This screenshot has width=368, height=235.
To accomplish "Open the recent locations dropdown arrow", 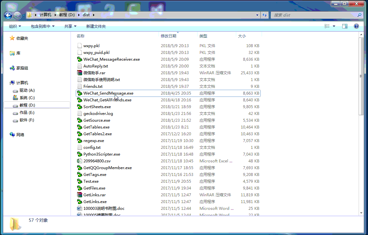I will pos(24,15).
